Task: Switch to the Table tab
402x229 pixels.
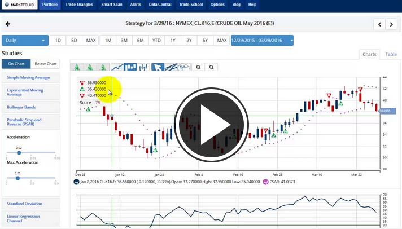Action: pyautogui.click(x=391, y=54)
